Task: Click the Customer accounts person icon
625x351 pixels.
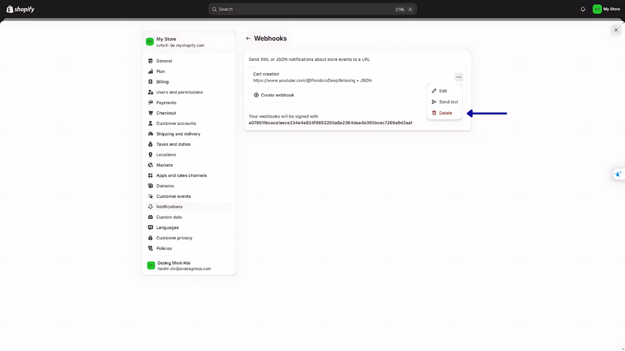Action: (x=150, y=123)
